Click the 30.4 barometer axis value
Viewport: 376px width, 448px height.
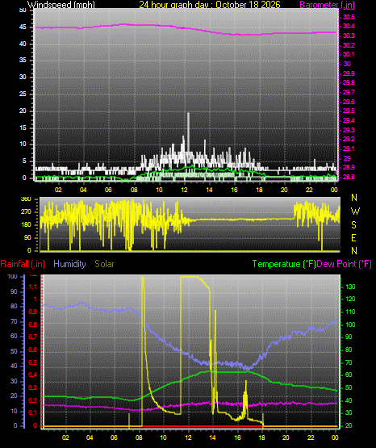click(x=349, y=27)
